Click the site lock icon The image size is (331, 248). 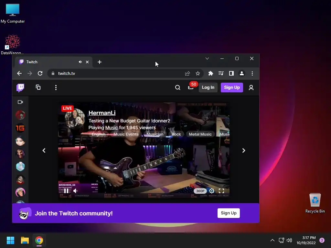click(x=53, y=73)
